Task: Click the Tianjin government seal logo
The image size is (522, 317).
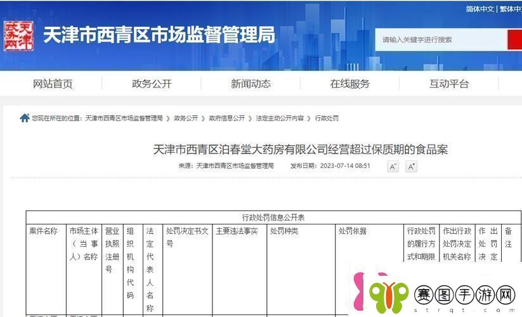Action: pos(18,36)
